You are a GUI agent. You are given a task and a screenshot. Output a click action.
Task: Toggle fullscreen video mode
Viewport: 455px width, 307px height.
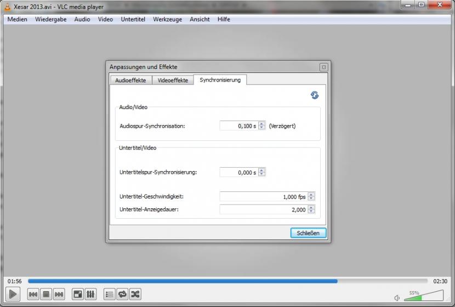pos(78,294)
